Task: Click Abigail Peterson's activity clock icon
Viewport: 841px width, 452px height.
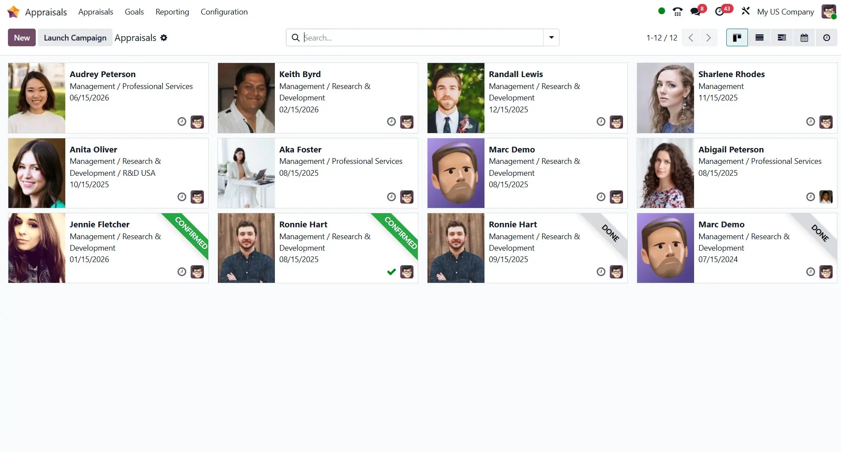Action: 811,197
